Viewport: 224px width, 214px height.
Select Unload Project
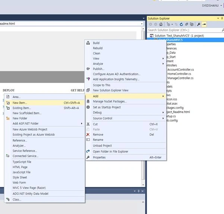pyautogui.click(x=126, y=145)
